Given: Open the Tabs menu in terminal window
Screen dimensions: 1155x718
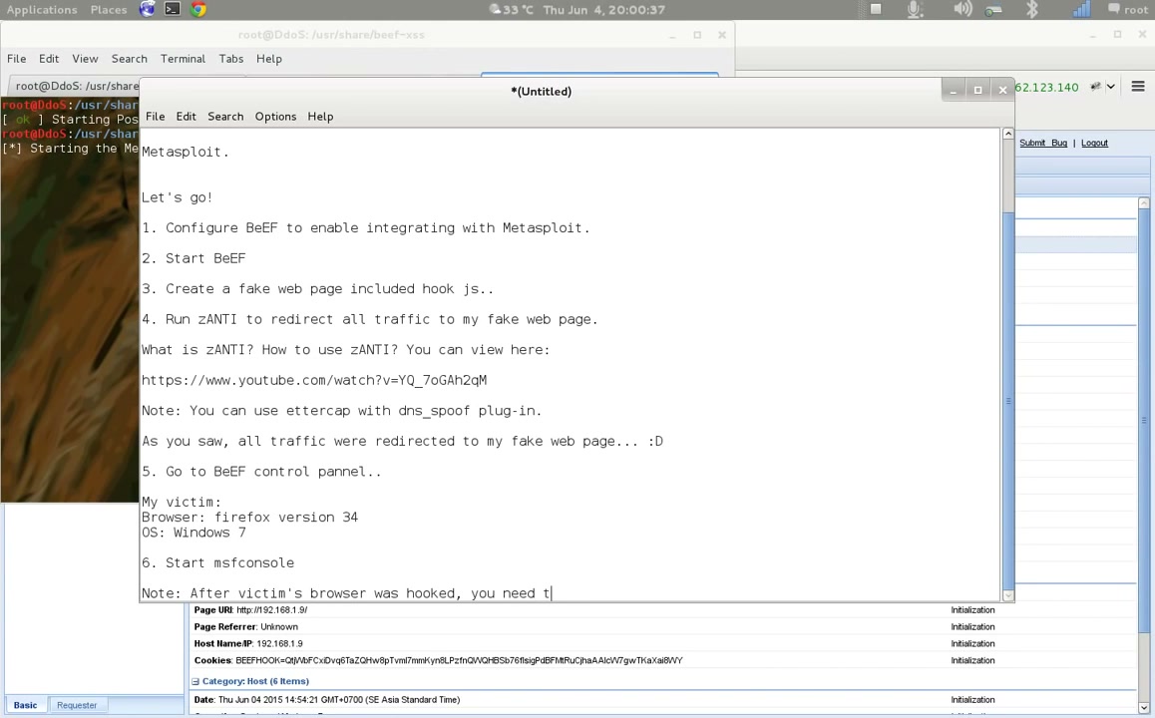Looking at the screenshot, I should (230, 59).
